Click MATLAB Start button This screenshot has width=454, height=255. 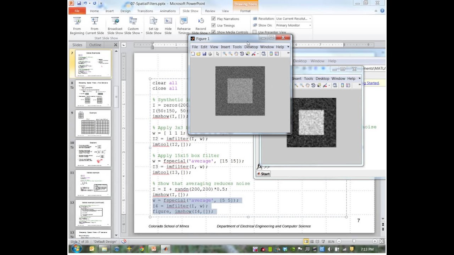coord(264,174)
